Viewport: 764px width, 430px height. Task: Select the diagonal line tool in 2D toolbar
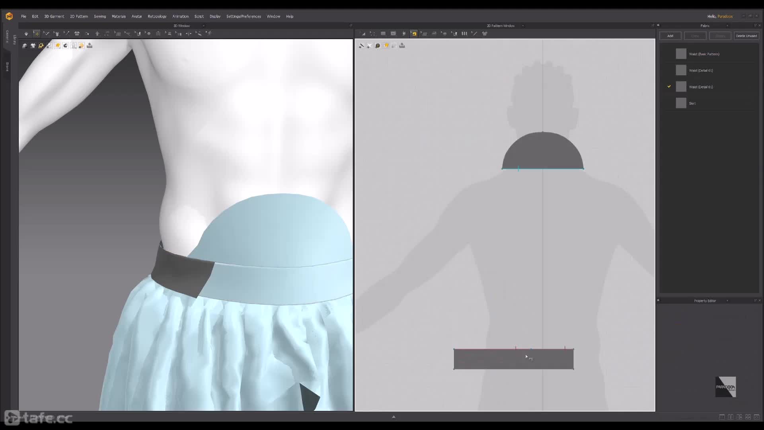click(x=474, y=34)
